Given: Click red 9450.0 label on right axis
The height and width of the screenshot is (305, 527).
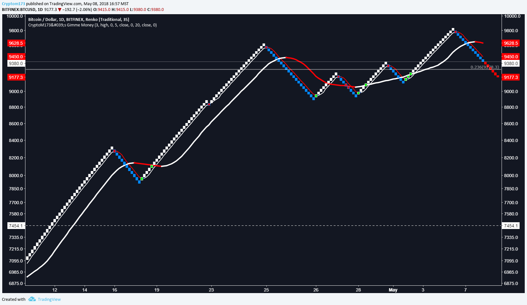Looking at the screenshot, I should (x=511, y=57).
